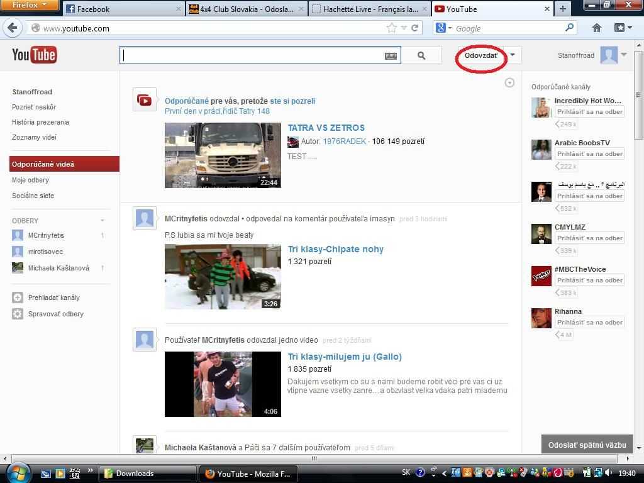Subscribe to Incredibly Hot Wo... channel

[x=590, y=112]
